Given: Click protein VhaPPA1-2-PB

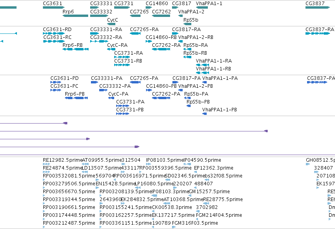Looking at the screenshot, I should (x=196, y=86).
